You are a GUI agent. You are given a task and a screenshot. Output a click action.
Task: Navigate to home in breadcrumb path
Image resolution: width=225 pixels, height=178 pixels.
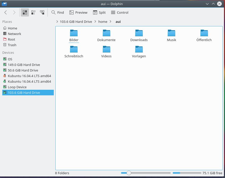tap(103, 22)
